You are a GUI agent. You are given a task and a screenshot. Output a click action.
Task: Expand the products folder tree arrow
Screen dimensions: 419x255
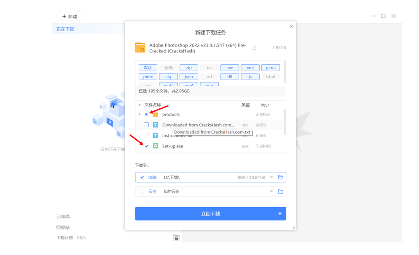click(x=140, y=114)
